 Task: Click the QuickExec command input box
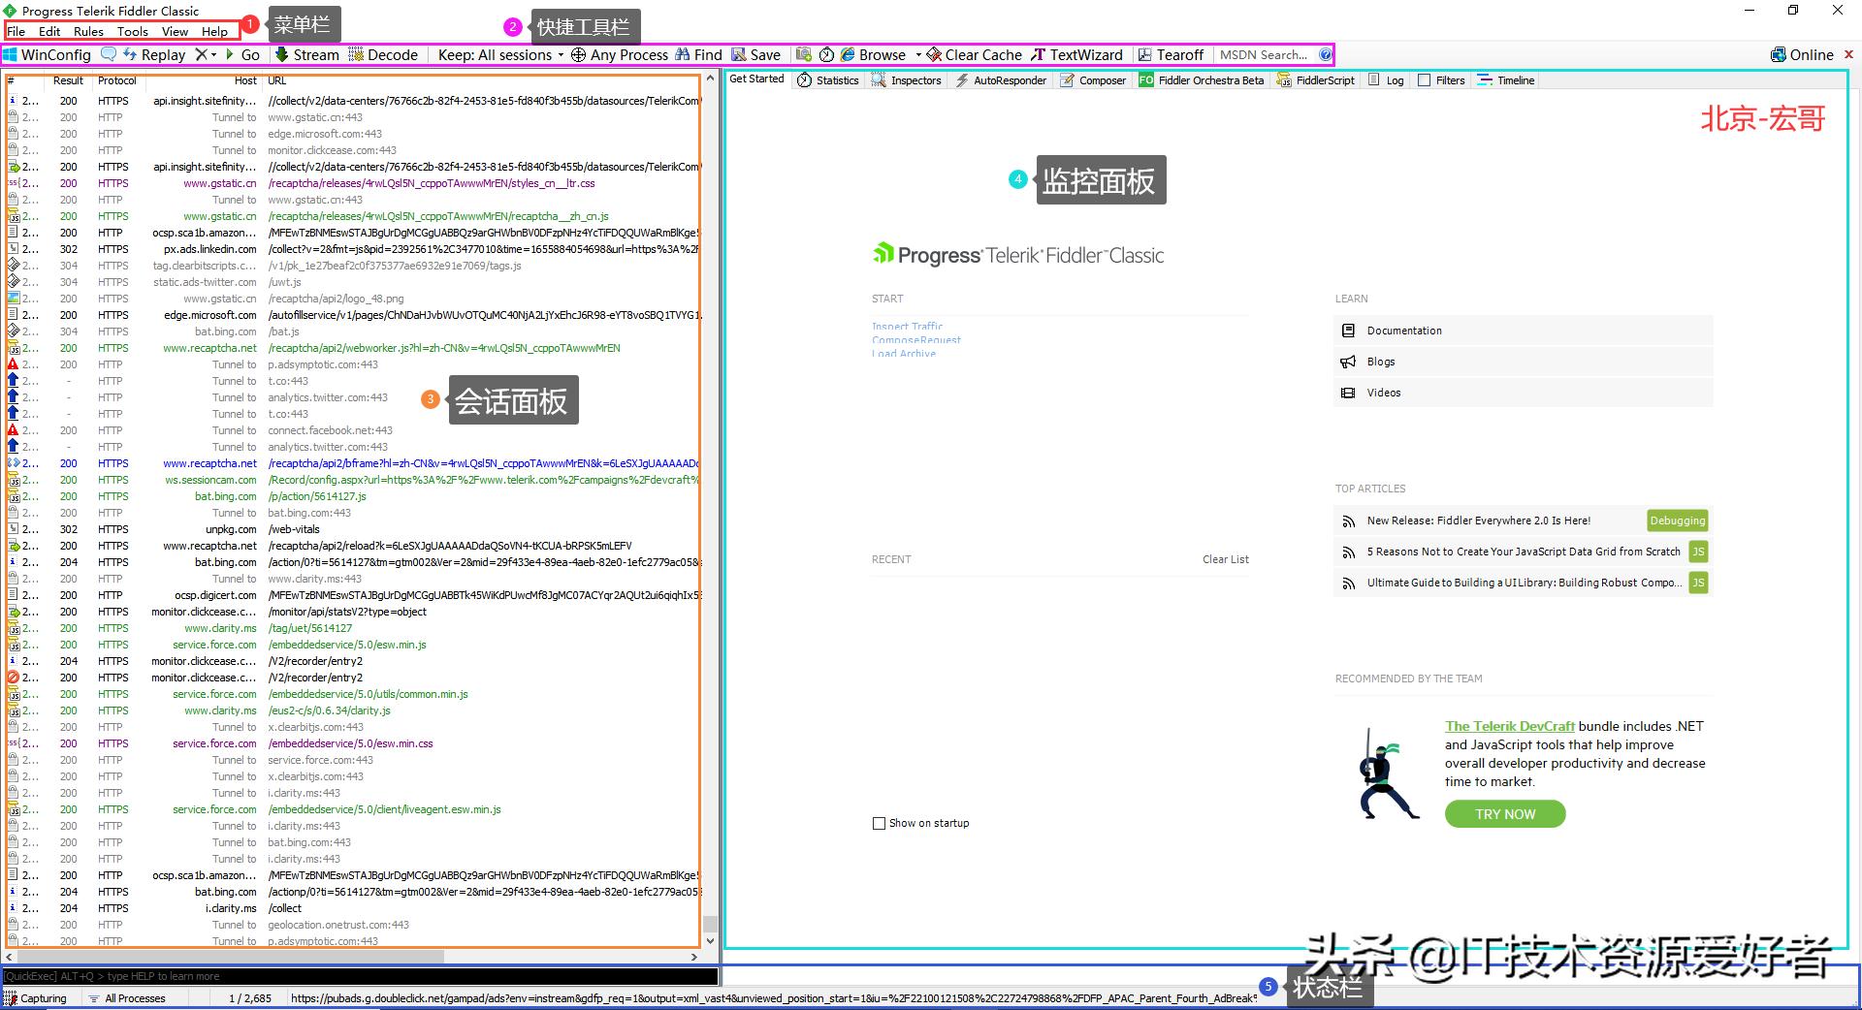click(359, 976)
